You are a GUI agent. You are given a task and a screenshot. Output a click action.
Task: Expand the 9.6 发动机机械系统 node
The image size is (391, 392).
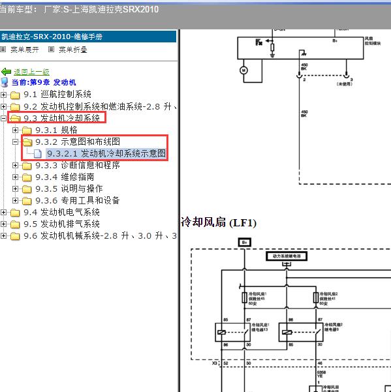click(3, 235)
